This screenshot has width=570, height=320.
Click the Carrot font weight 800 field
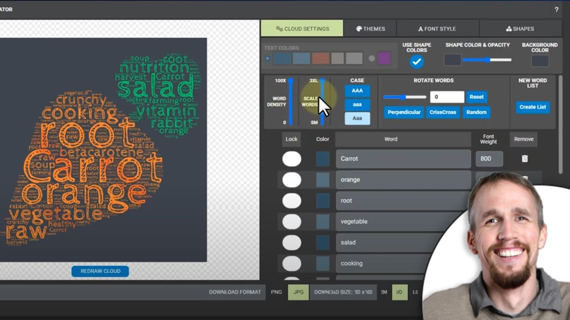pyautogui.click(x=489, y=159)
